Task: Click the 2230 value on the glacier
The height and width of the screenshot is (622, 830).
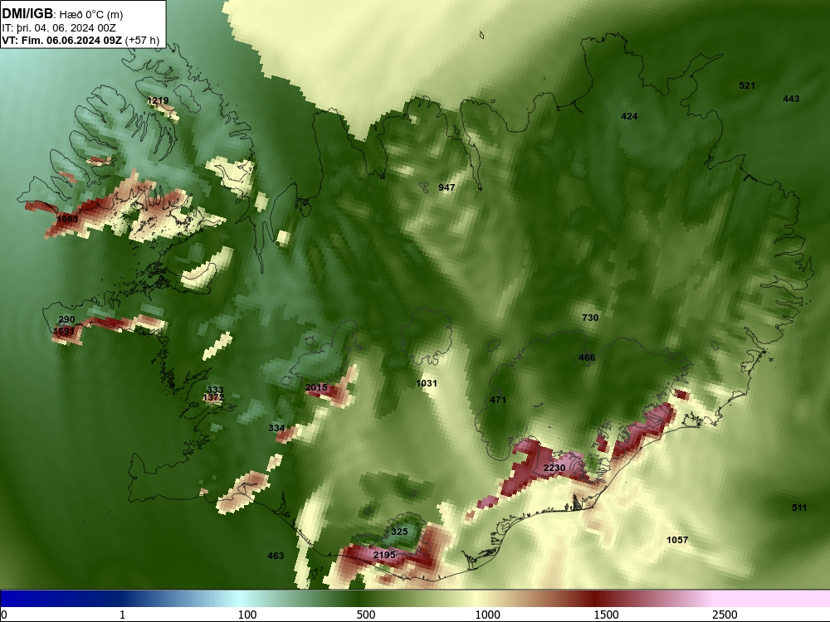Action: click(x=554, y=468)
